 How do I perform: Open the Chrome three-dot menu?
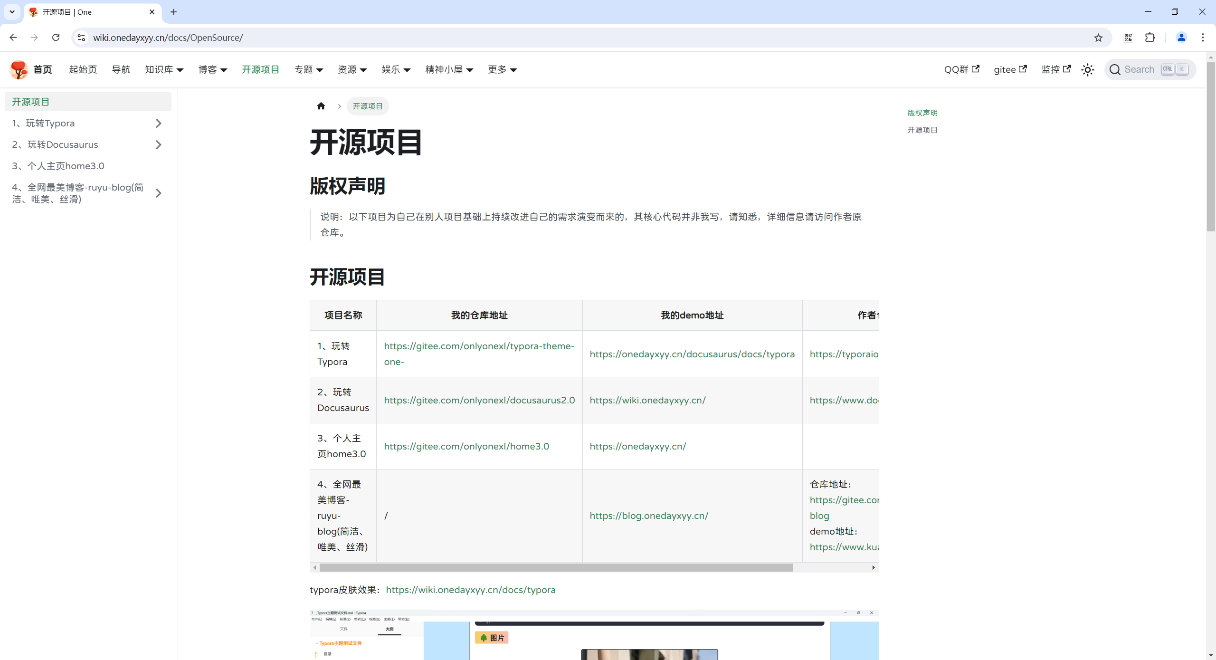click(x=1203, y=38)
